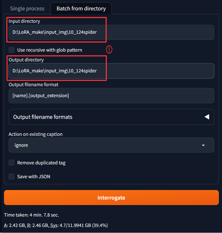Switch to the Single process tab

[x=27, y=8]
